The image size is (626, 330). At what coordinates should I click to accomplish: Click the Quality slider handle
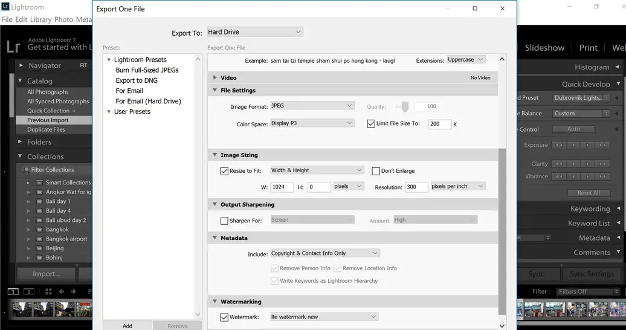coord(405,106)
